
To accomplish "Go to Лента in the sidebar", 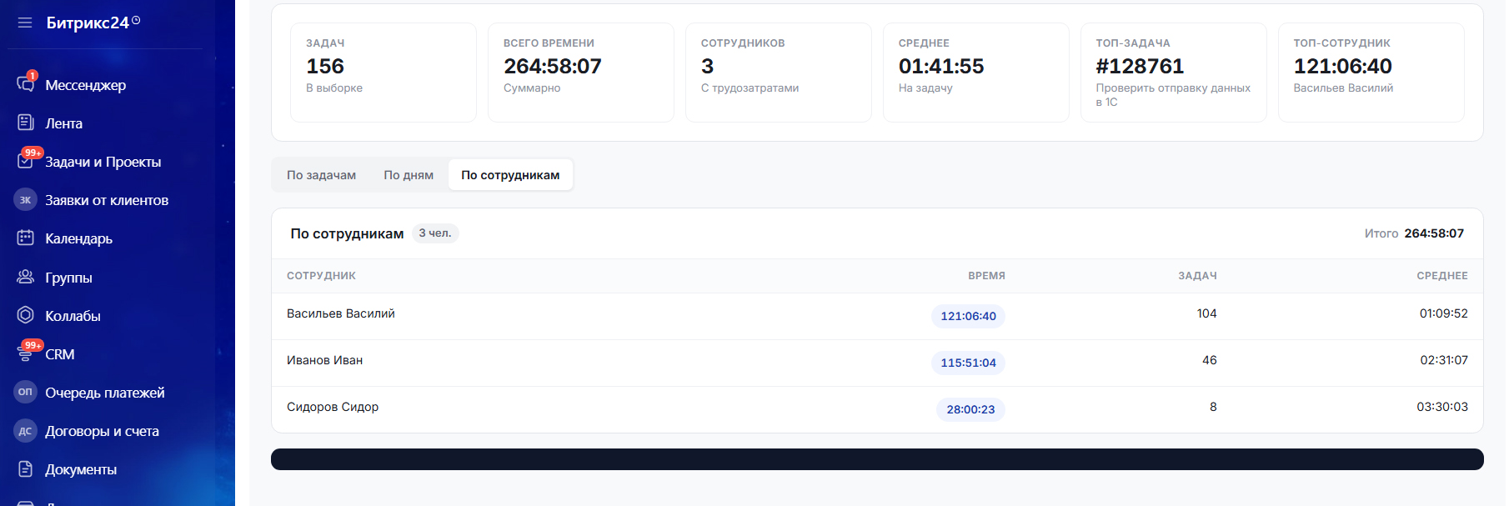I will coord(63,123).
